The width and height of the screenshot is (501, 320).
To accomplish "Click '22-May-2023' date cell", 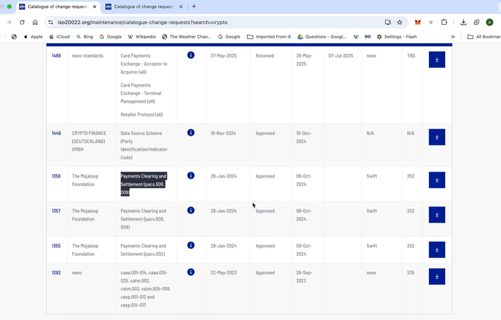I will (x=224, y=273).
